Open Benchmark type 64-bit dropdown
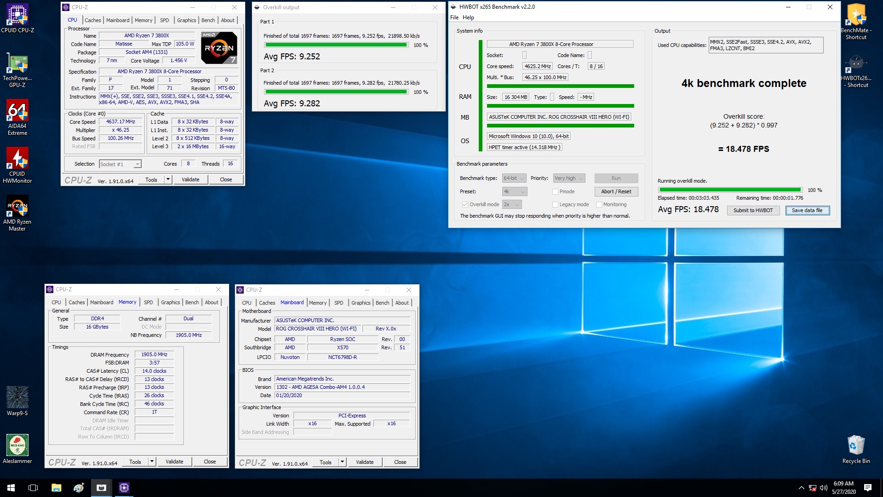The image size is (883, 497). tap(514, 178)
